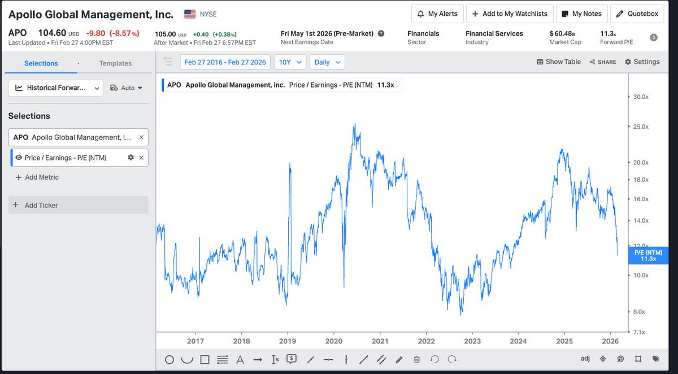Undo the last drawing action
678x374 pixels.
coord(434,359)
